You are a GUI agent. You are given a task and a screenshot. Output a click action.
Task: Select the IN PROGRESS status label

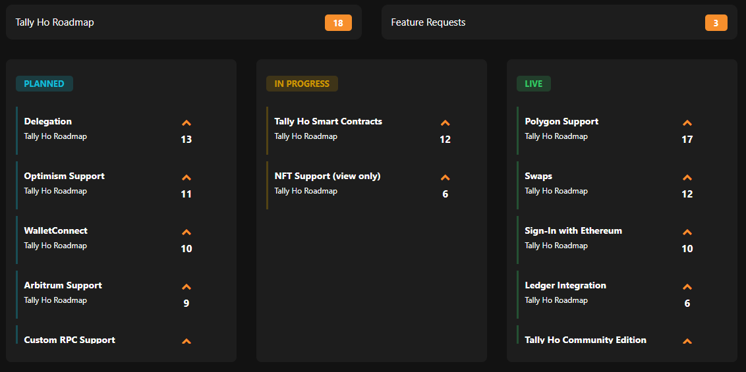[x=302, y=84]
